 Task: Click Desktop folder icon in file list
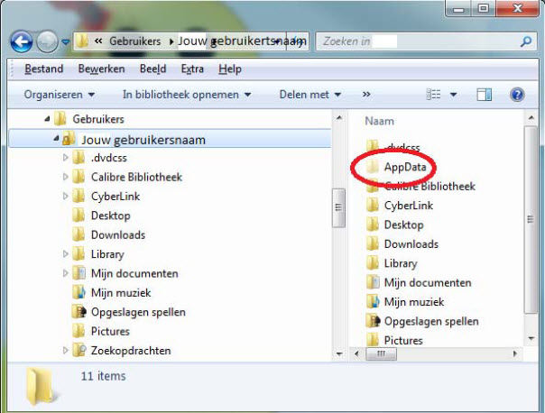coord(373,224)
